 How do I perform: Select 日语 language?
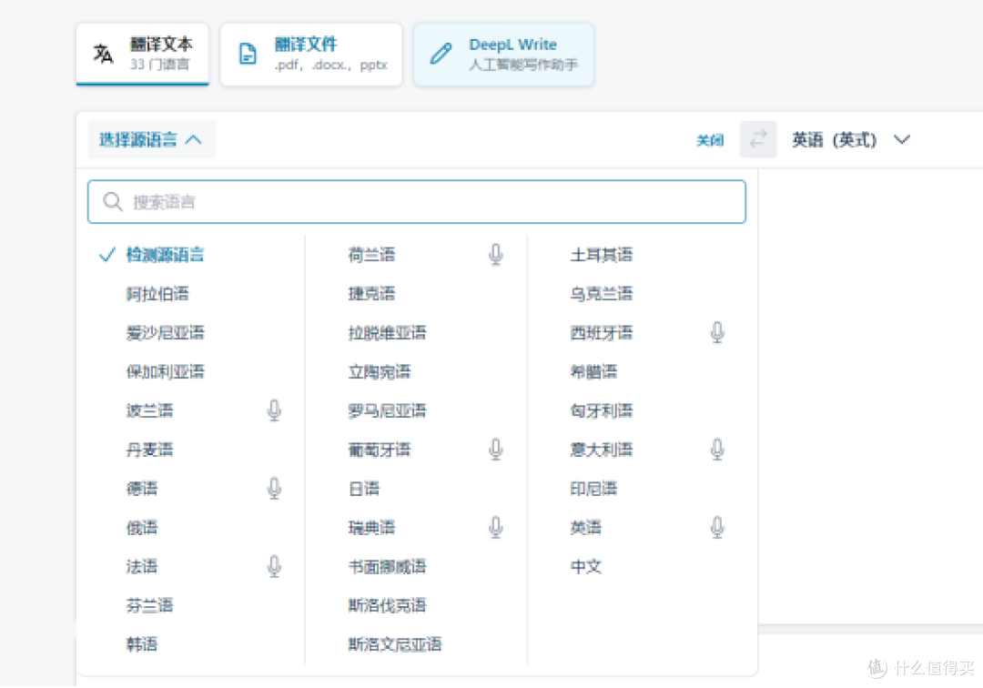click(363, 488)
